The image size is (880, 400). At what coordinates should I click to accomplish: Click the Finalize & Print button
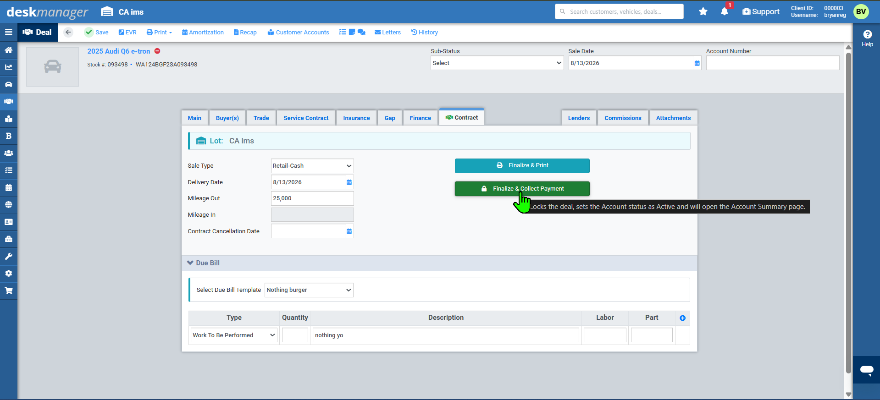(x=522, y=165)
